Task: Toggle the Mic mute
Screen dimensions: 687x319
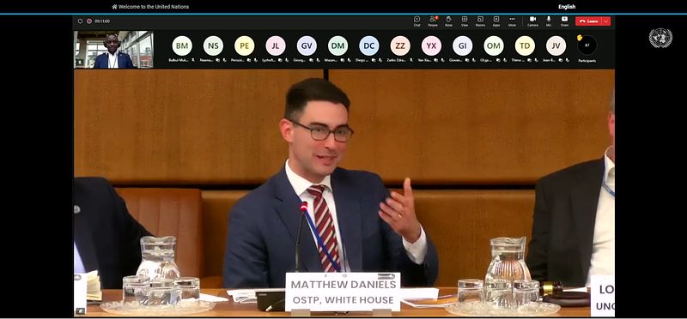Action: pyautogui.click(x=549, y=21)
